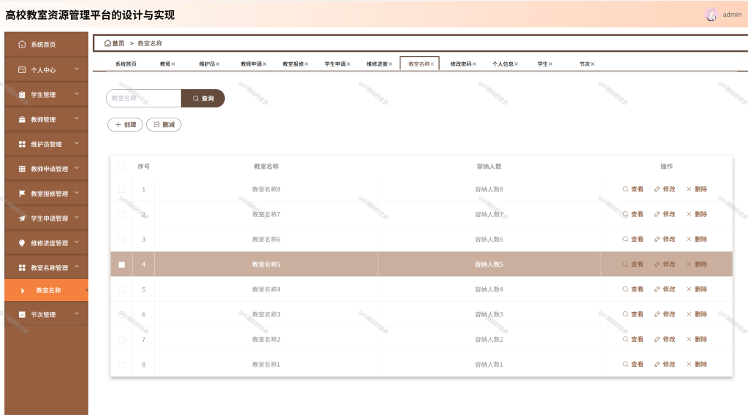Click the breadcrumb home icon

108,43
